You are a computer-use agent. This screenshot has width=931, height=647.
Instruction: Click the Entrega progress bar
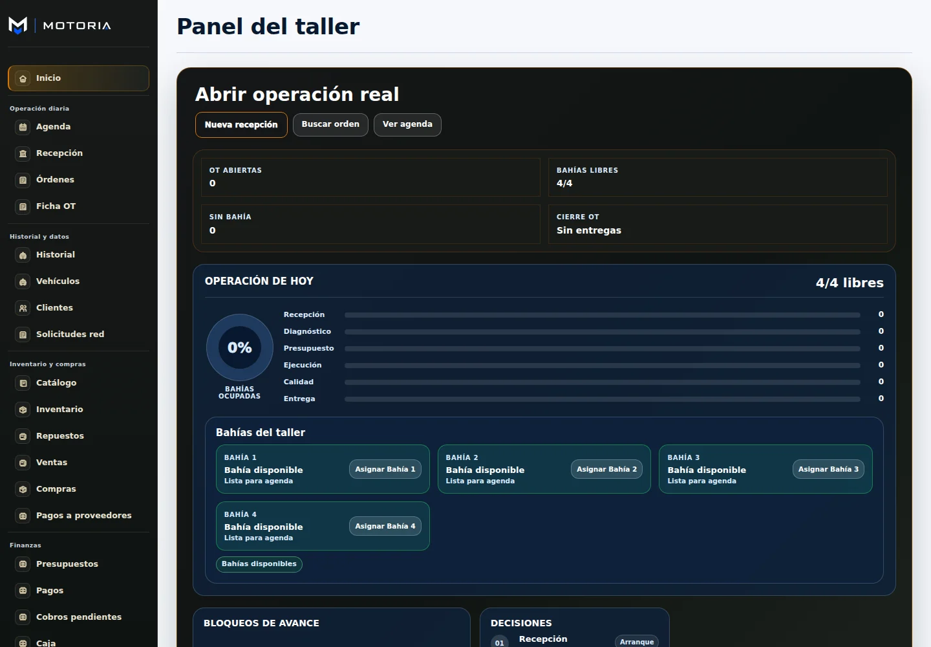(602, 399)
